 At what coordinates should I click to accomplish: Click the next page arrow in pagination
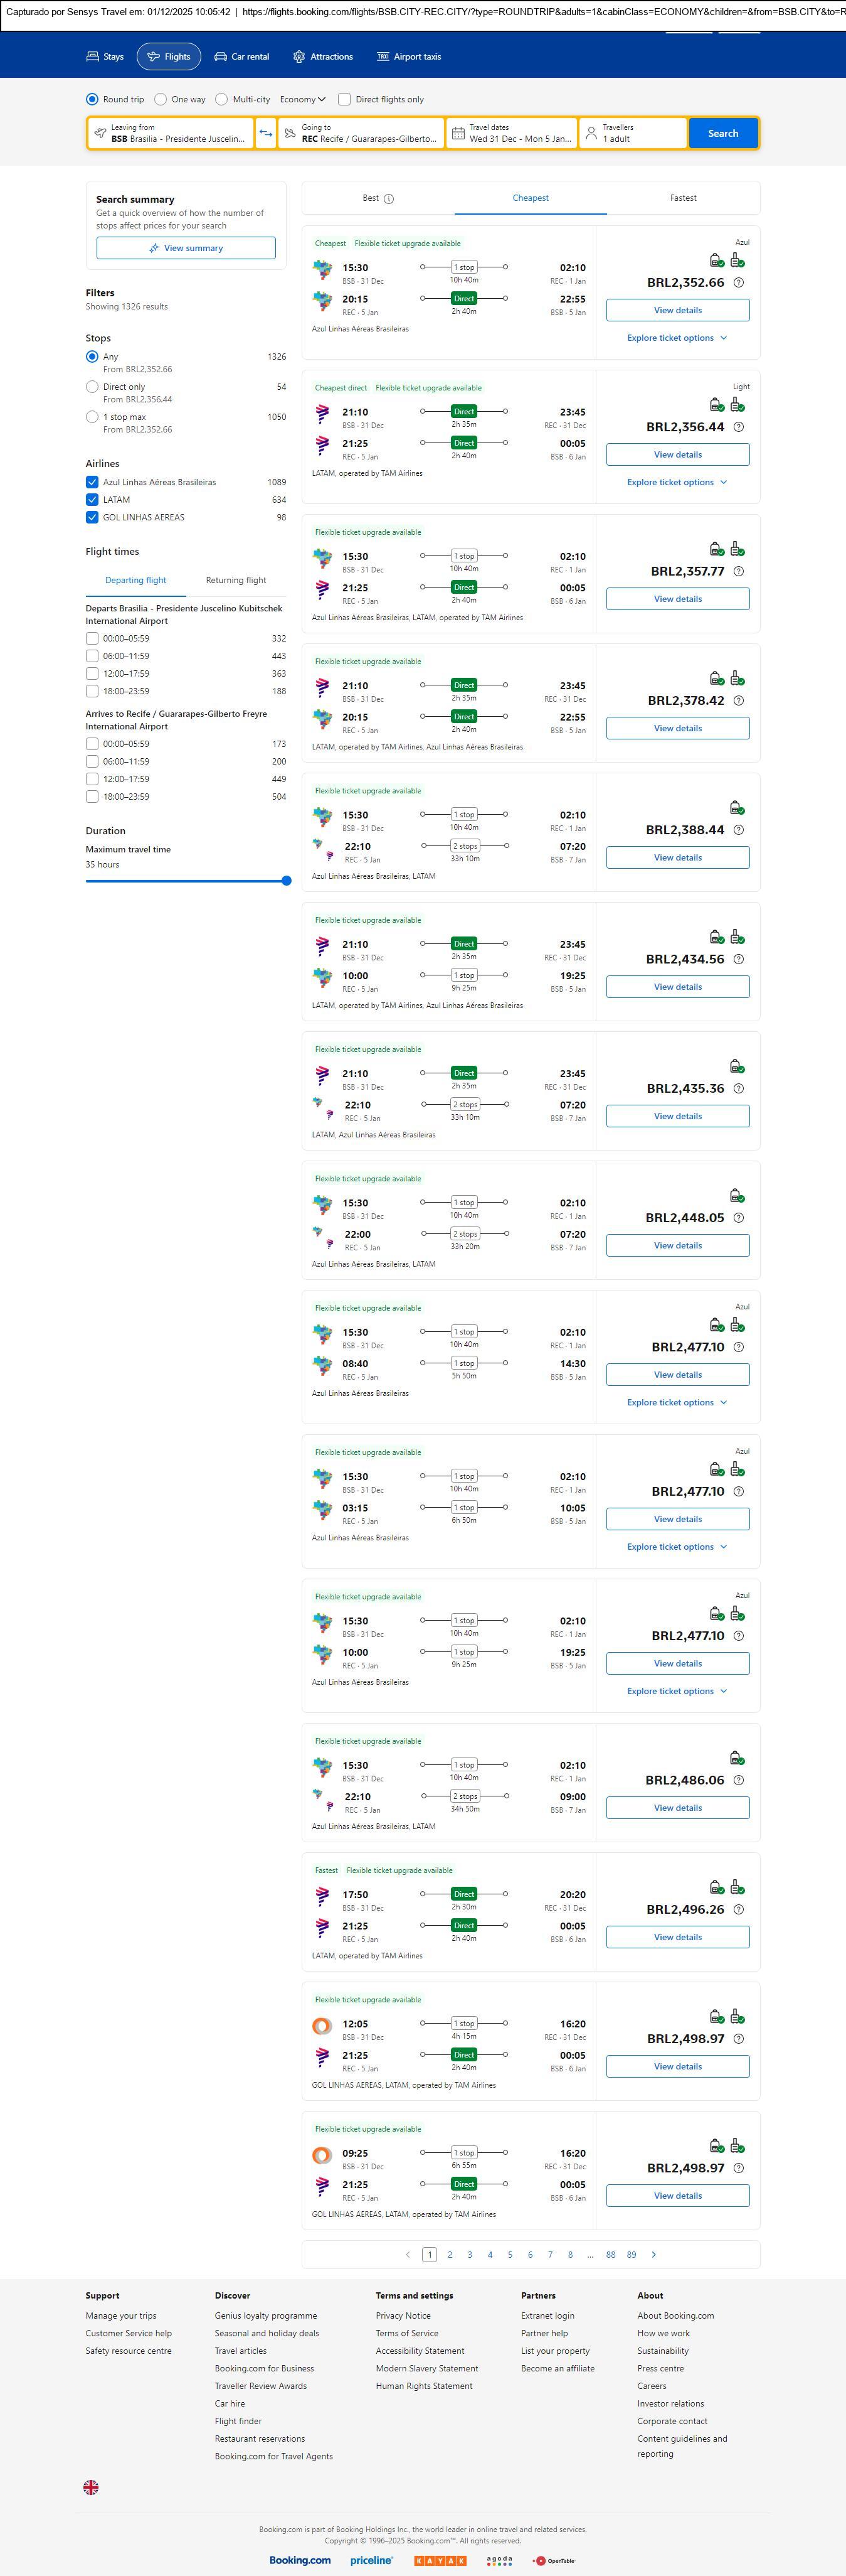pos(654,2254)
